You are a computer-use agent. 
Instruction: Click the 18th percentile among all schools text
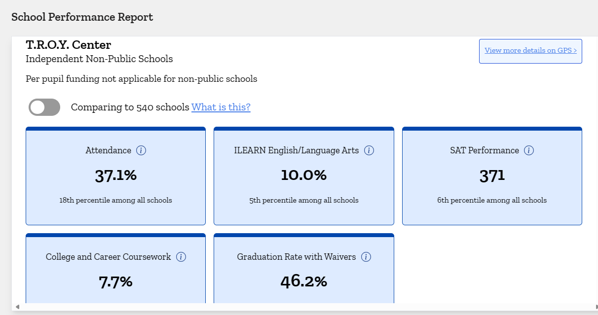tap(115, 200)
